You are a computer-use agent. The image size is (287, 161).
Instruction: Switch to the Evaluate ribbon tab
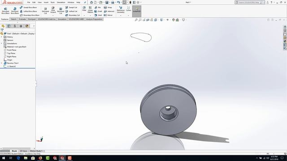coord(22,19)
